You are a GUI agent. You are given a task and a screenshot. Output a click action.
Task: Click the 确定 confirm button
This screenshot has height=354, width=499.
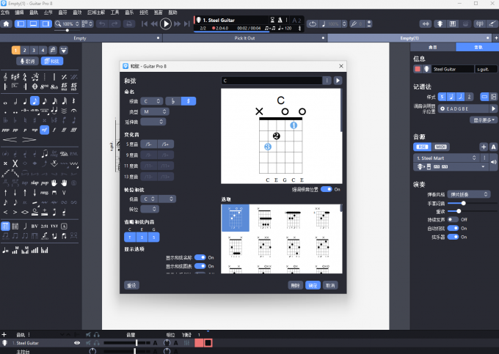pos(313,285)
